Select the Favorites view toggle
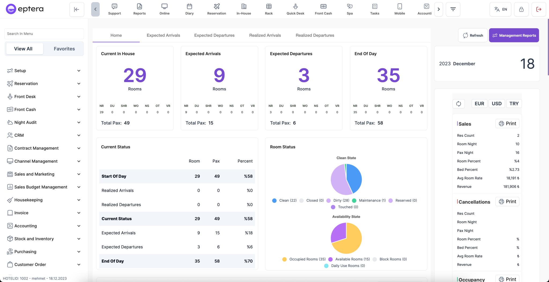 pyautogui.click(x=64, y=48)
